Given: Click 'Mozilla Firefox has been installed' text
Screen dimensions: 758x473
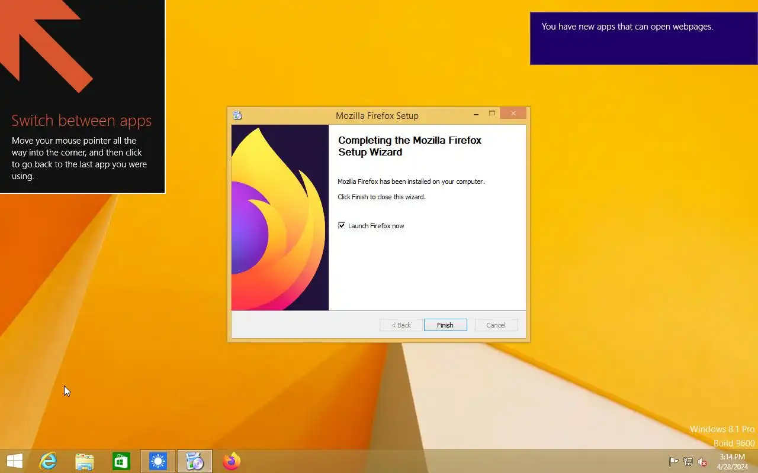Looking at the screenshot, I should coord(411,182).
